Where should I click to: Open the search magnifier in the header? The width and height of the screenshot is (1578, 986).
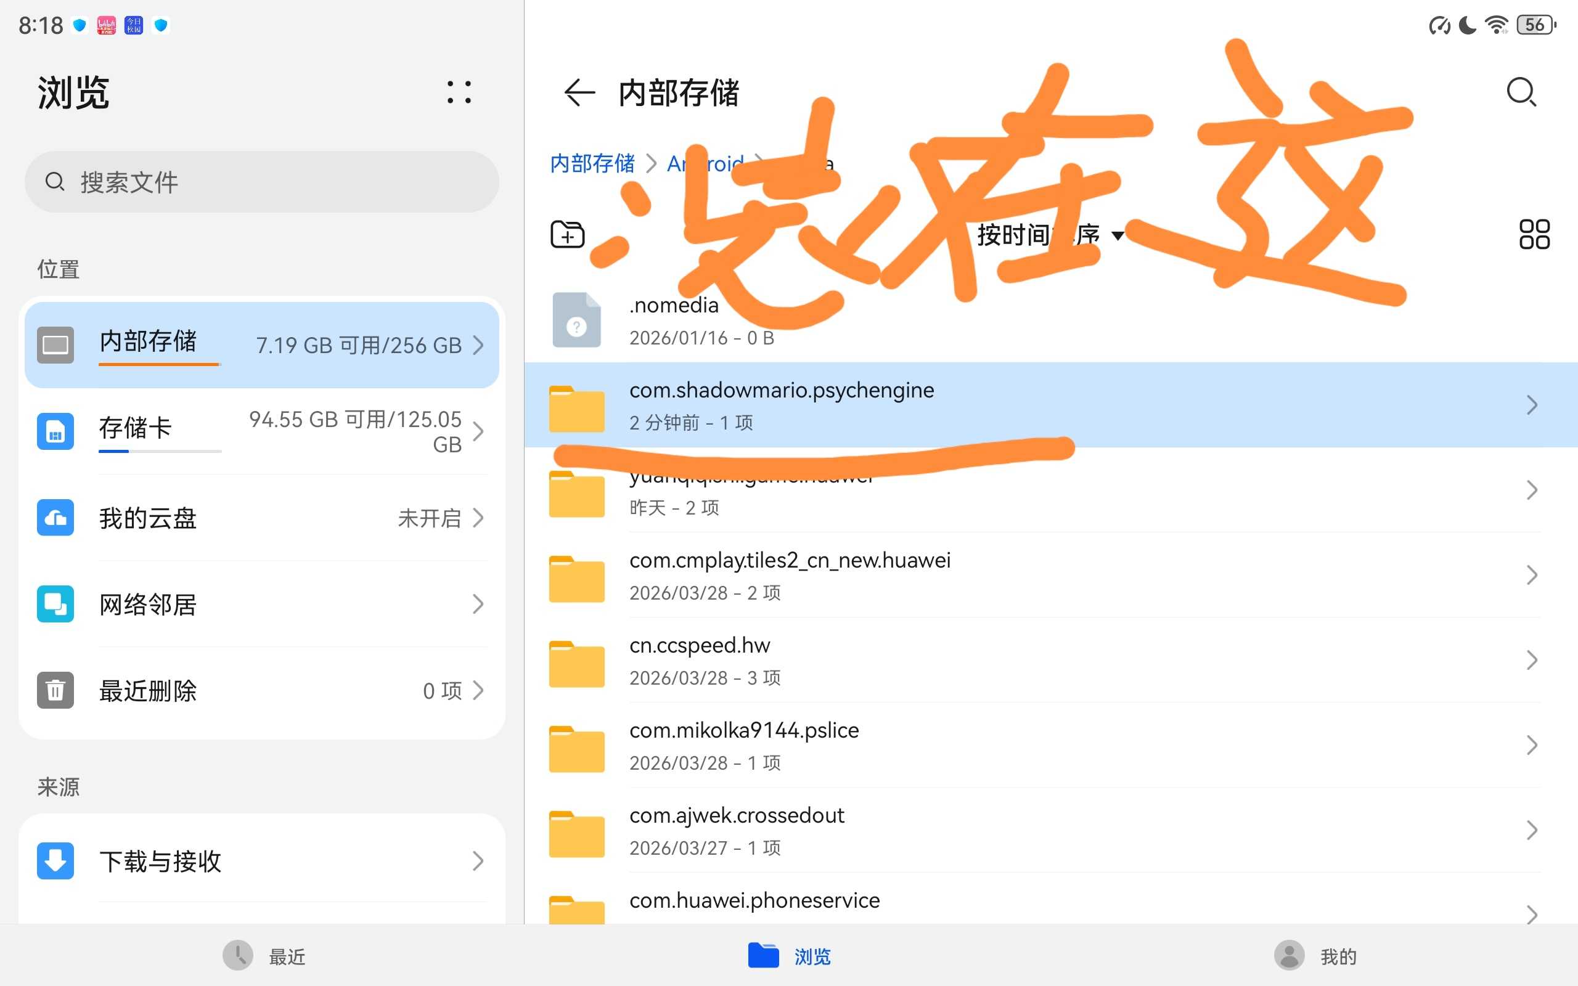click(x=1521, y=92)
